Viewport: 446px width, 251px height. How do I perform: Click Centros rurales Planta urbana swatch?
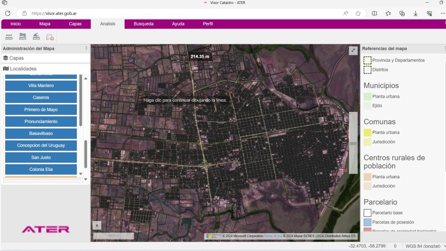pos(367,177)
